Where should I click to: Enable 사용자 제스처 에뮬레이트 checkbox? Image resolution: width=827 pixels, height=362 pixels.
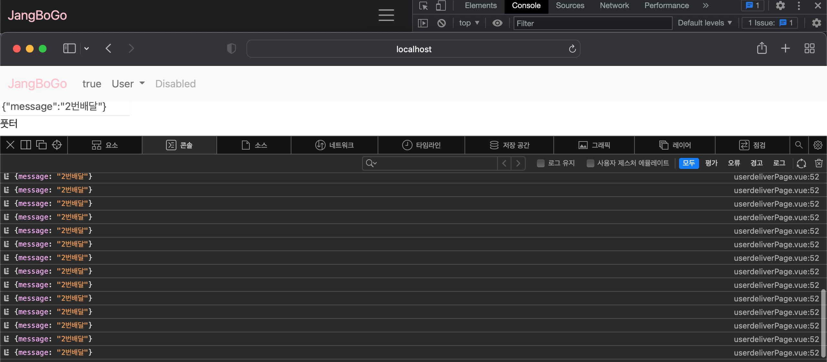click(590, 163)
